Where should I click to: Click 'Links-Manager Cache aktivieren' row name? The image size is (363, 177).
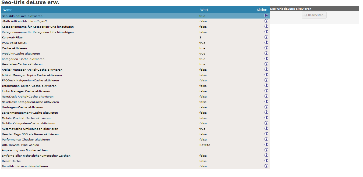26,91
